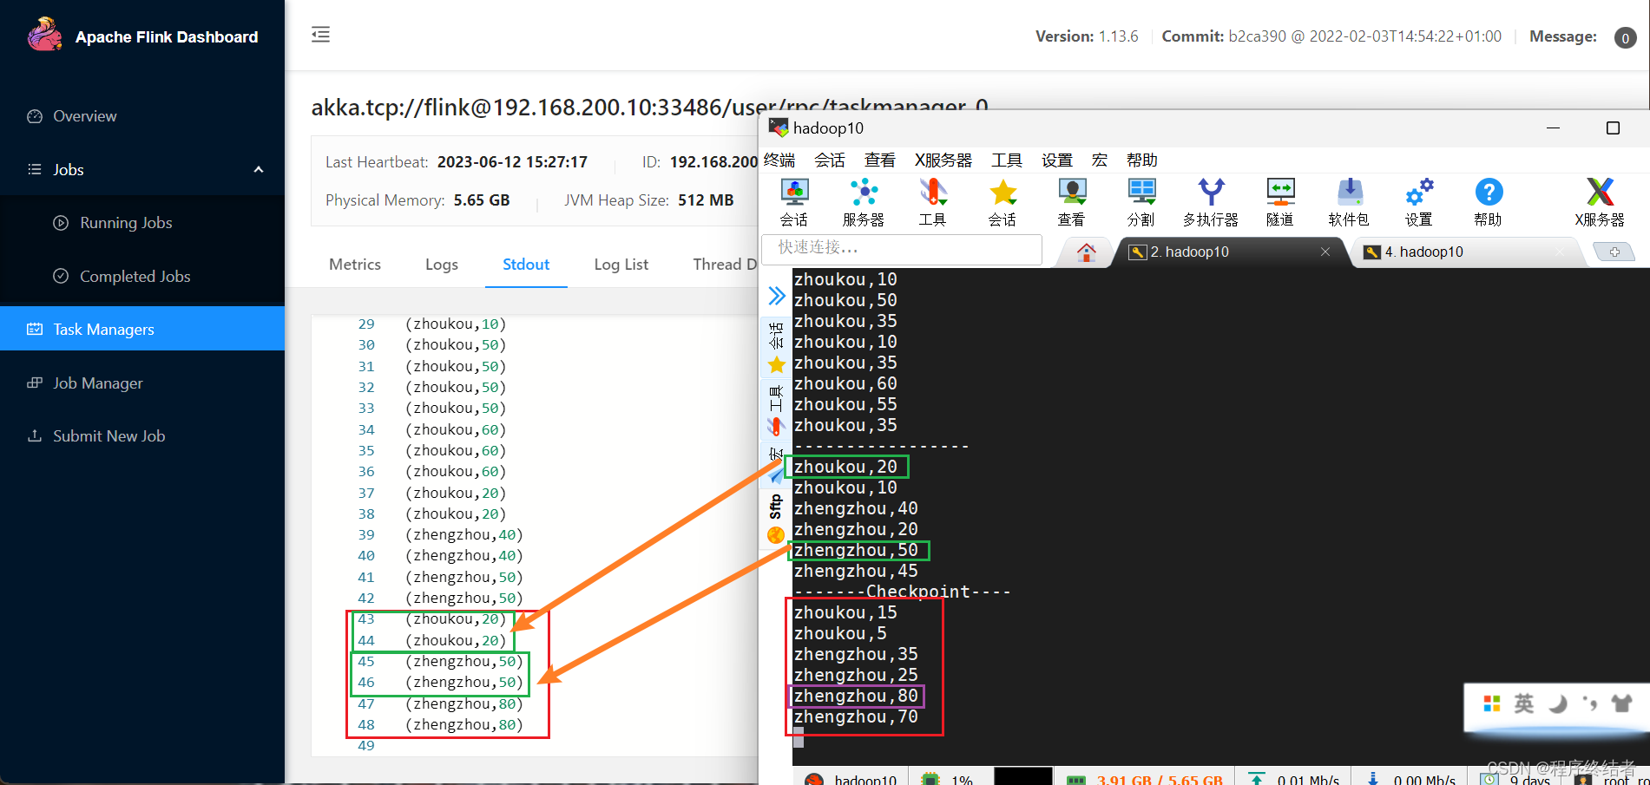The height and width of the screenshot is (785, 1650).
Task: Click the star 会话 toolbar icon
Action: click(1002, 202)
